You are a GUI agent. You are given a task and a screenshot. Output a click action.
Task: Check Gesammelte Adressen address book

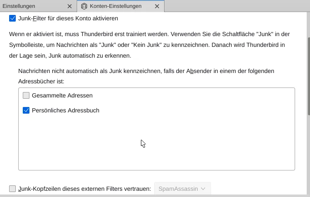[x=26, y=95]
